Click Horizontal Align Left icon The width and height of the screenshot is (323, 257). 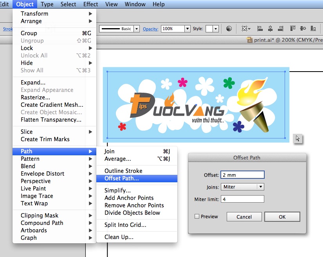click(x=260, y=29)
